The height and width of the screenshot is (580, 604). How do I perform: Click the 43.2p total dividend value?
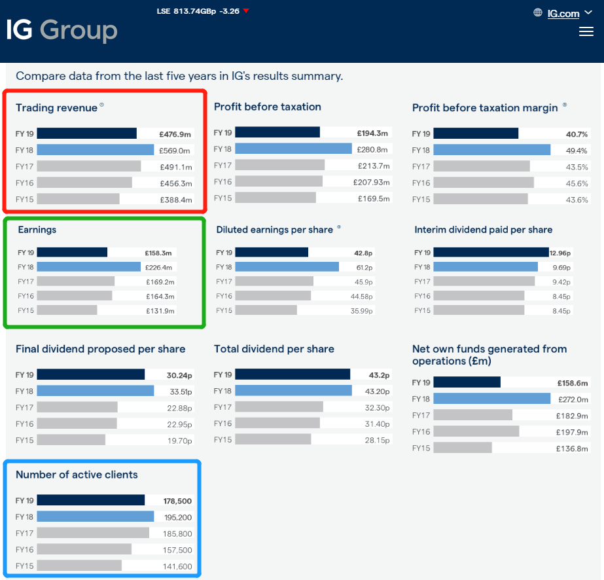379,375
